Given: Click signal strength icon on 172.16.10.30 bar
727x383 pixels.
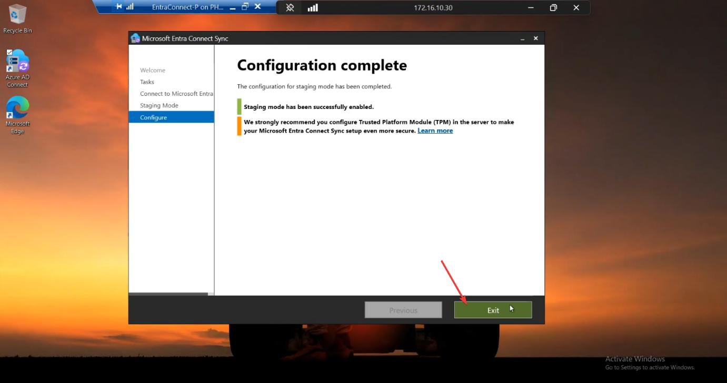Looking at the screenshot, I should pos(313,7).
